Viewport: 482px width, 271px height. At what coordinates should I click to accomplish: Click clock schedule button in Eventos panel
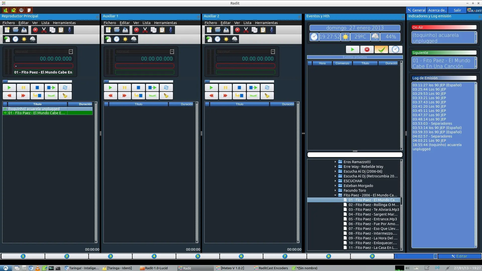(395, 49)
